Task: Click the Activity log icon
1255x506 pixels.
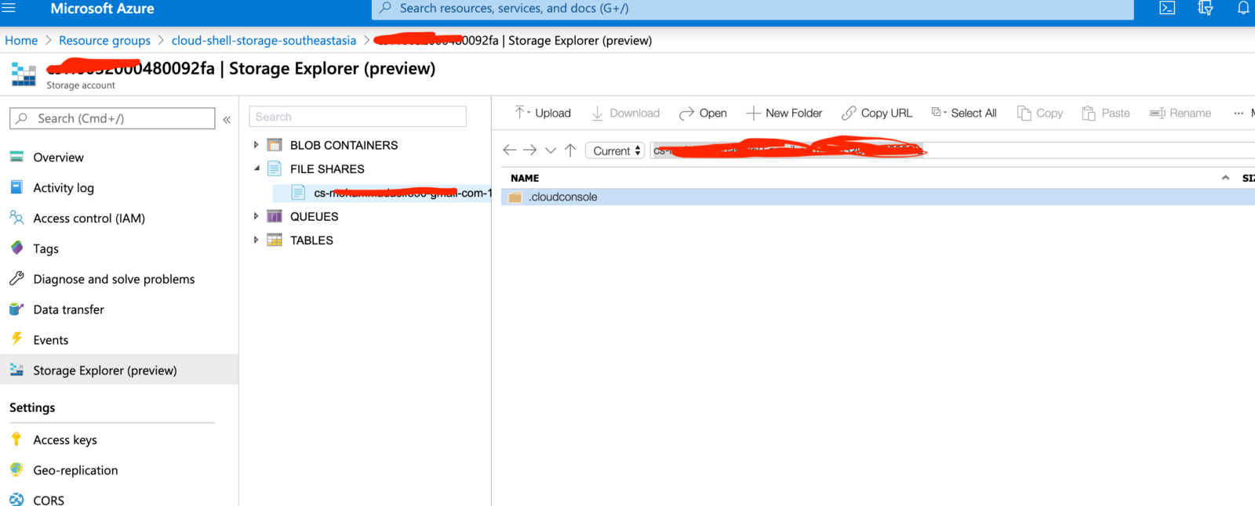Action: [x=16, y=186]
